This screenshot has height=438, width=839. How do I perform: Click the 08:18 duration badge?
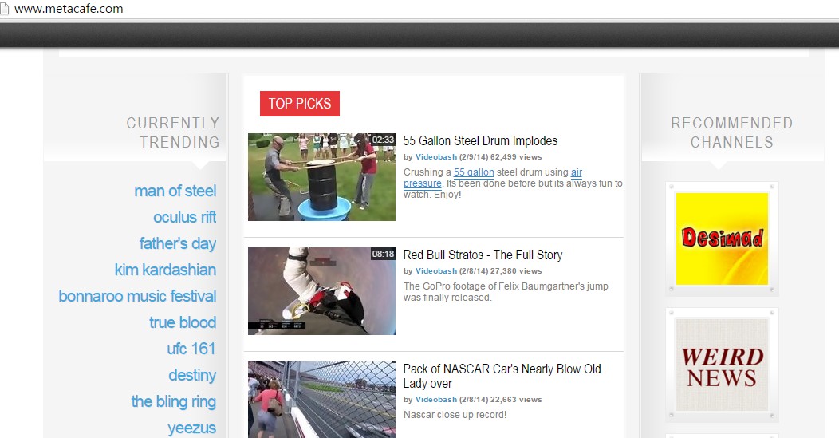(383, 254)
